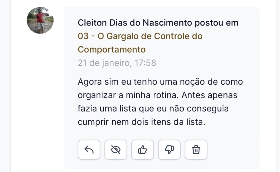Delete the comment using trash icon

[196, 150]
